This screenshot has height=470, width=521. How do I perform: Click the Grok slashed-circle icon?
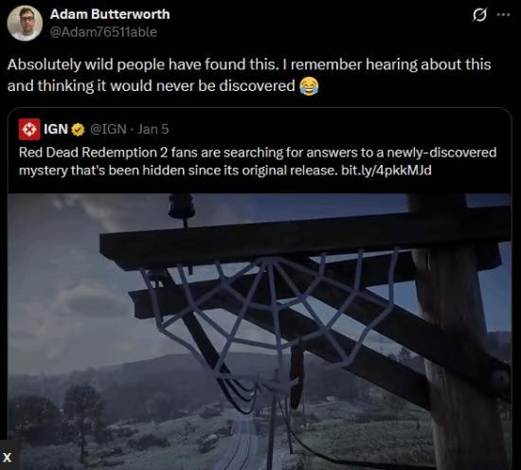click(479, 15)
